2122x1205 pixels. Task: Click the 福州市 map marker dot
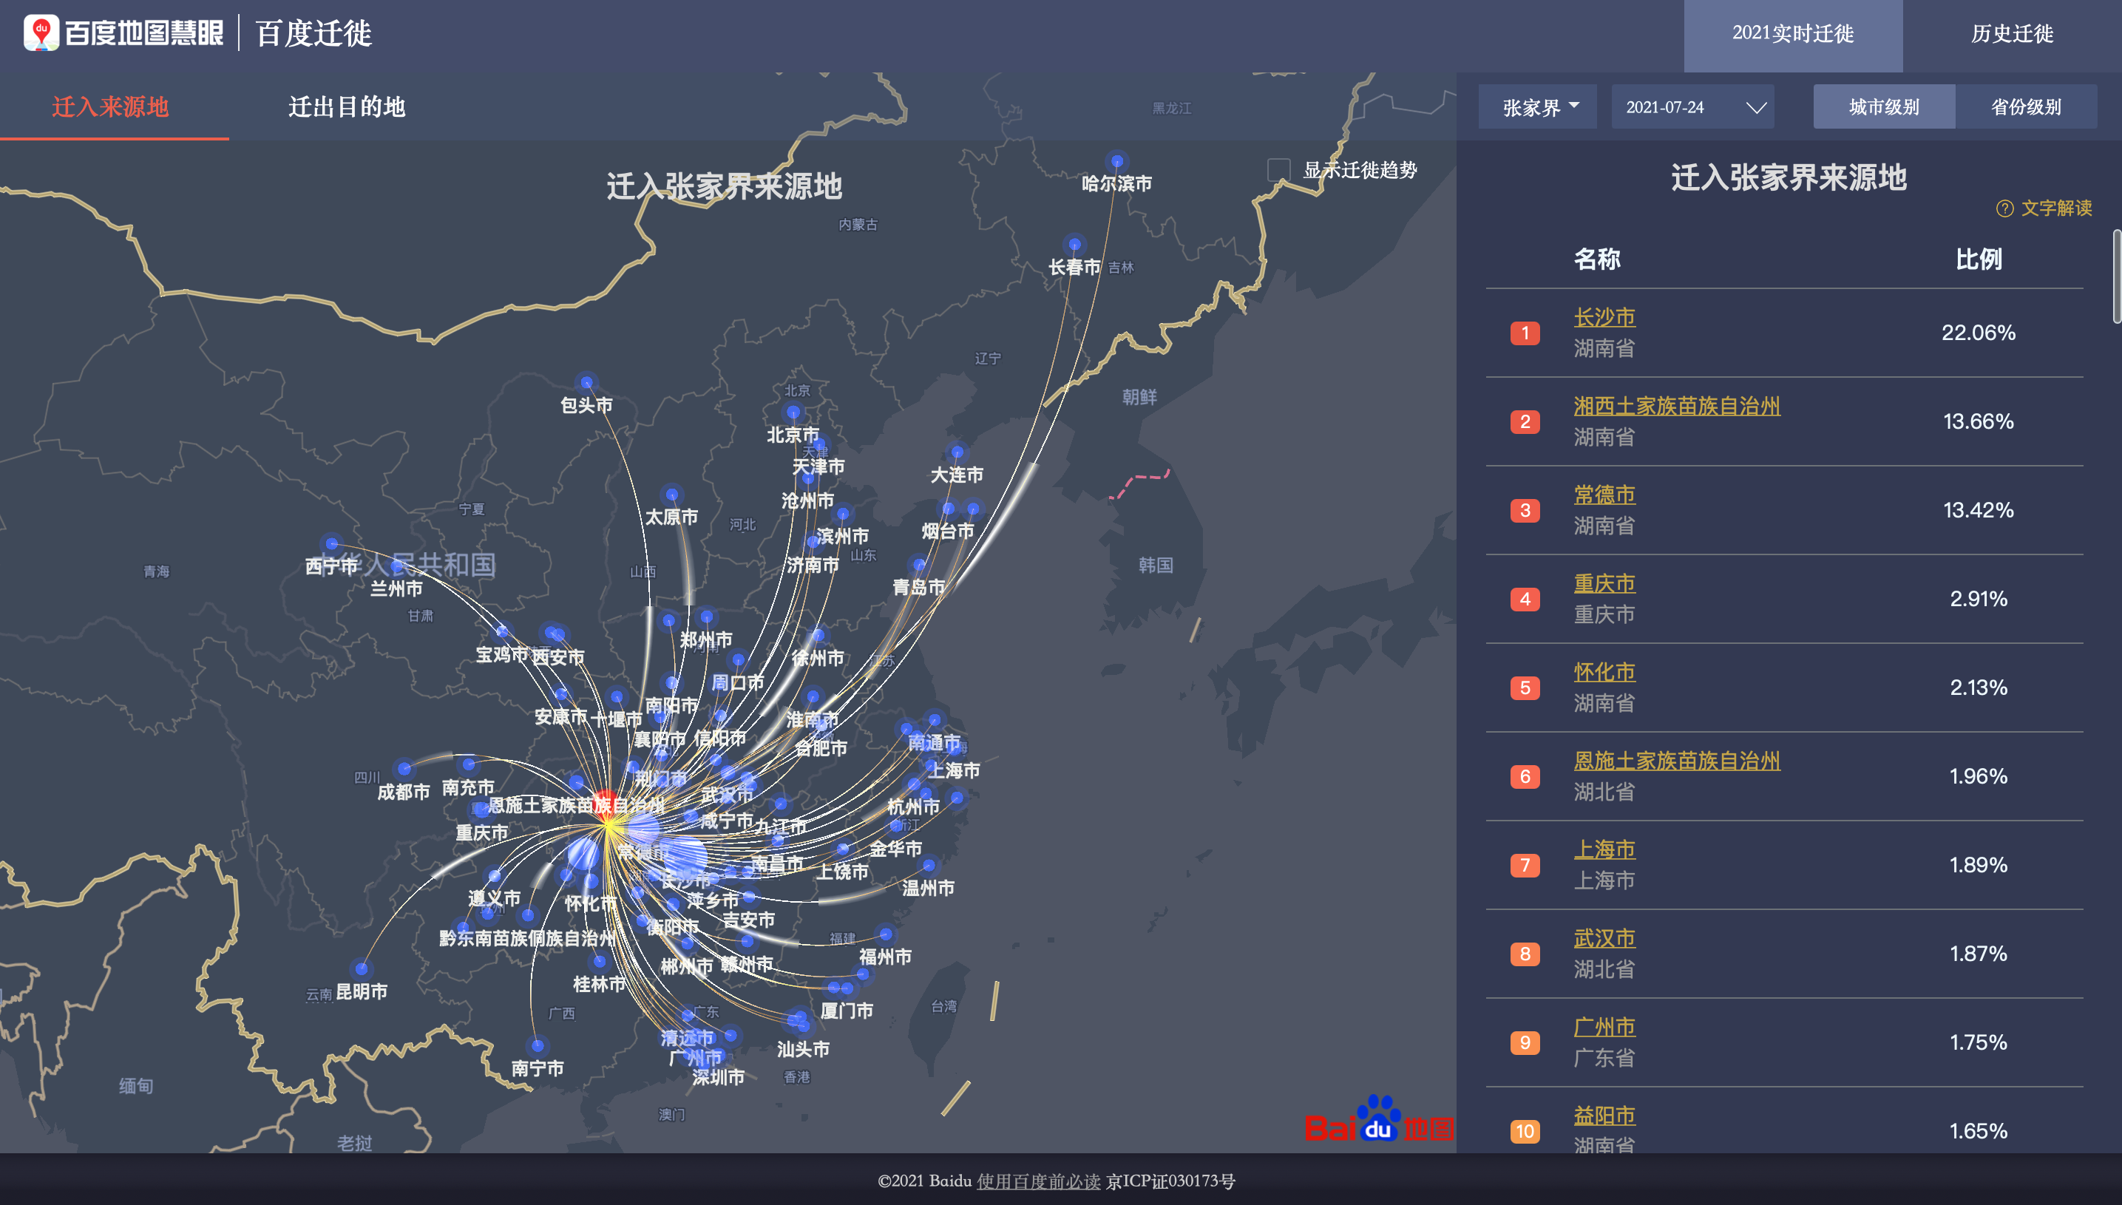point(886,934)
